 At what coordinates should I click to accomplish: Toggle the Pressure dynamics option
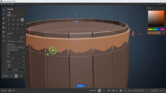click(x=12, y=41)
